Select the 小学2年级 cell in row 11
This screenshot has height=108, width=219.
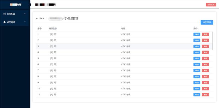(x=126, y=95)
